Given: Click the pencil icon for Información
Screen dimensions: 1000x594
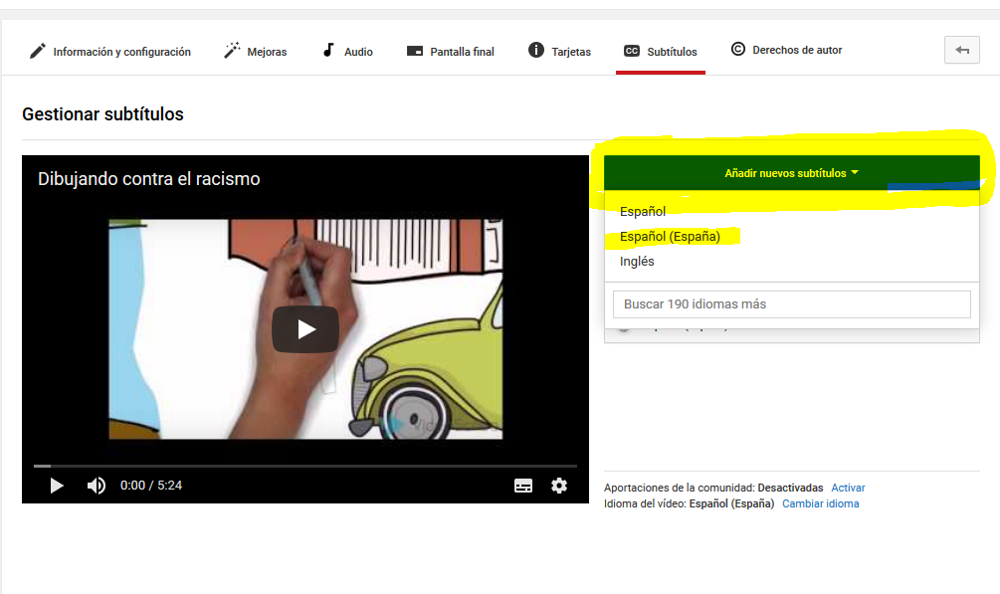Looking at the screenshot, I should tap(38, 51).
